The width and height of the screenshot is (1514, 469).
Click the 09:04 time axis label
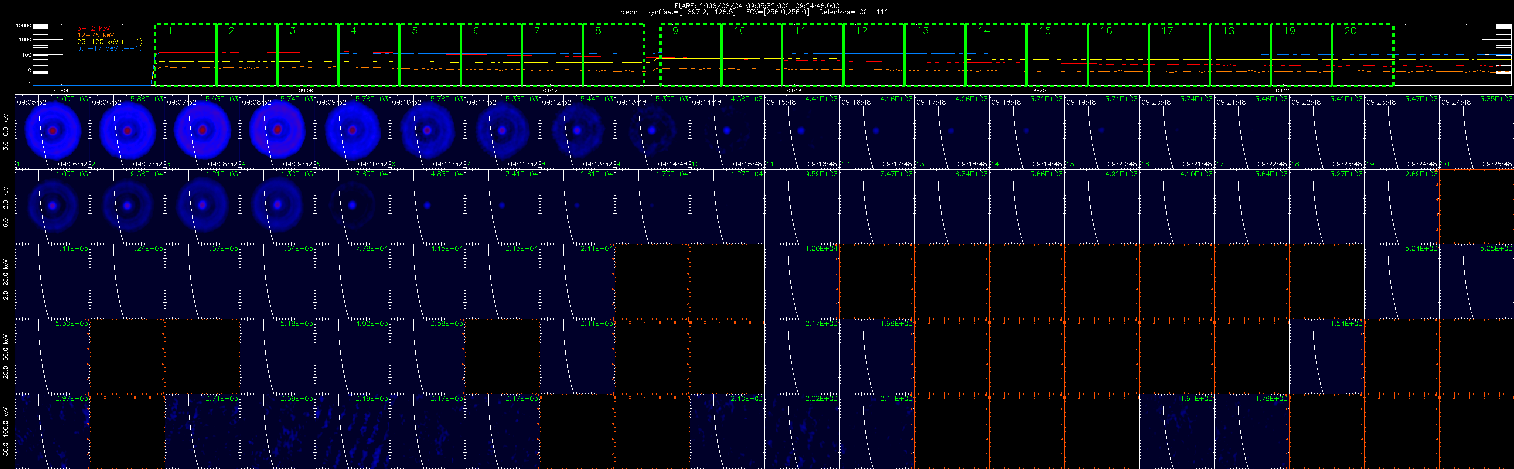pyautogui.click(x=61, y=90)
